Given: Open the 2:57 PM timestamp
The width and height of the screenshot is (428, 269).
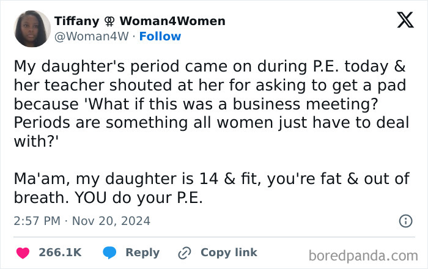Looking at the screenshot, I should tap(38, 221).
